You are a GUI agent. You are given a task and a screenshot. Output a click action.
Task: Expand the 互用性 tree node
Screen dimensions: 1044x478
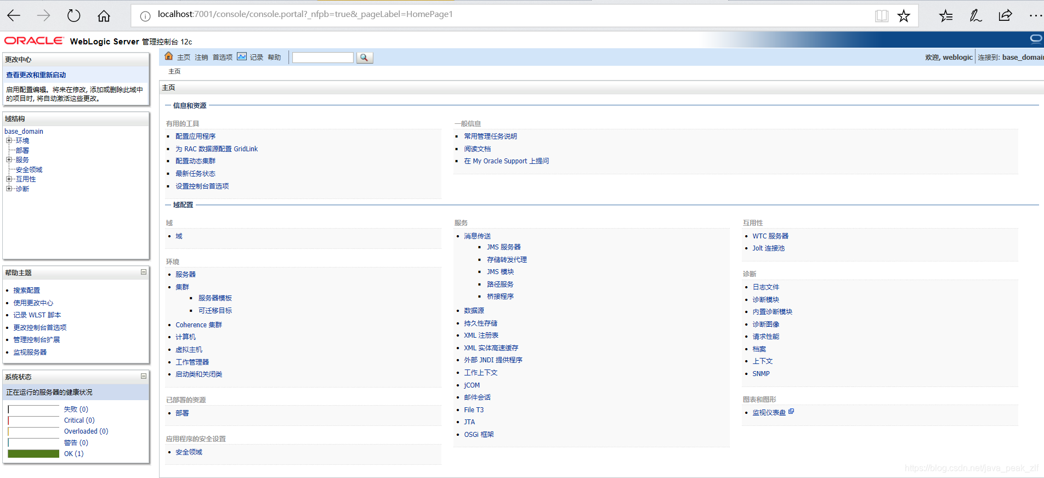9,179
